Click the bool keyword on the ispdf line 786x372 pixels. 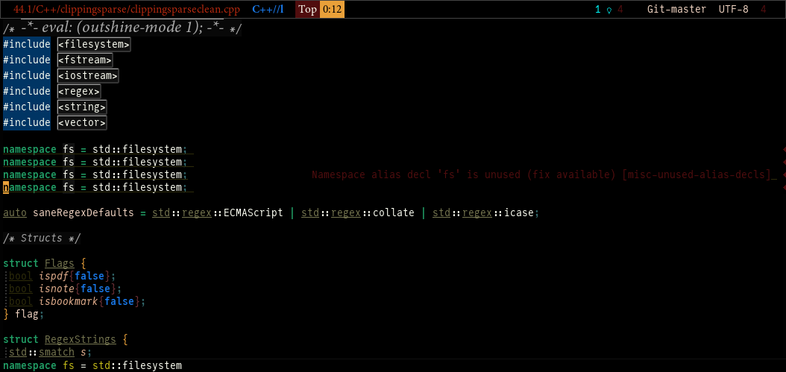point(21,277)
